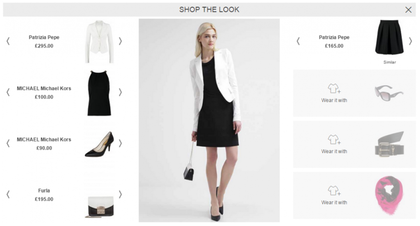Image resolution: width=420 pixels, height=226 pixels.
Task: Open the black MICHAEL Michael Kors dress thumbnail
Action: pos(99,93)
